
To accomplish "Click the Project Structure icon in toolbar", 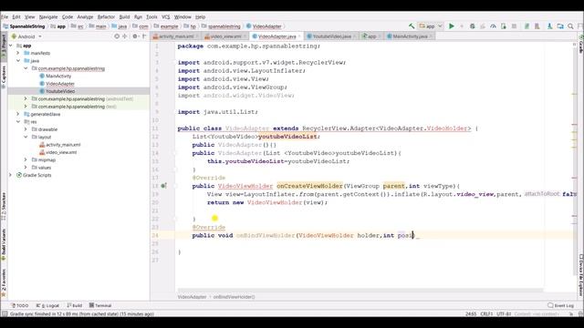I will click(x=549, y=26).
